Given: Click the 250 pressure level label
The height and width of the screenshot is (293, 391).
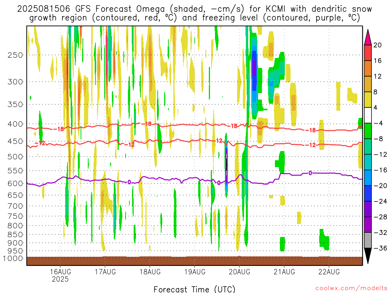Looking at the screenshot, I should [x=15, y=55].
